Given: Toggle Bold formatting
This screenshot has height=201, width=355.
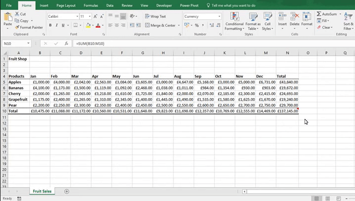Looking at the screenshot, I should click(x=51, y=25).
